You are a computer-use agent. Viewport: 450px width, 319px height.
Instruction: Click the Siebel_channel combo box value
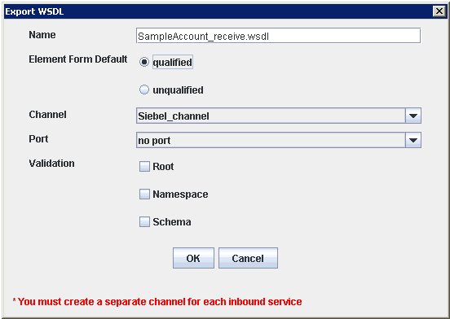(x=271, y=116)
